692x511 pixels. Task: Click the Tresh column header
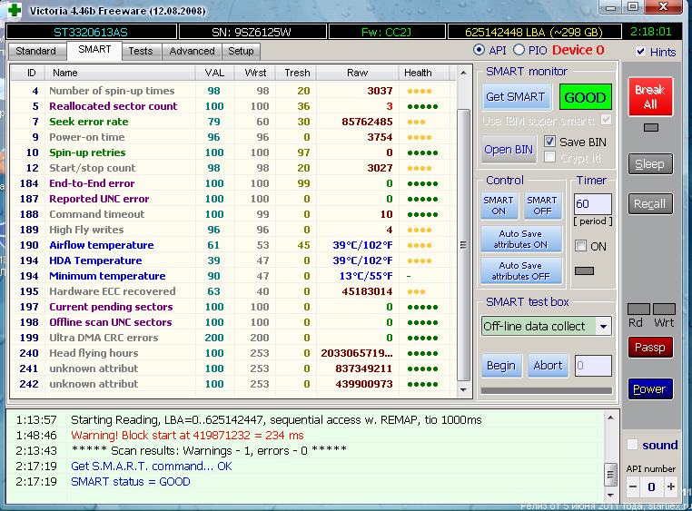(296, 73)
